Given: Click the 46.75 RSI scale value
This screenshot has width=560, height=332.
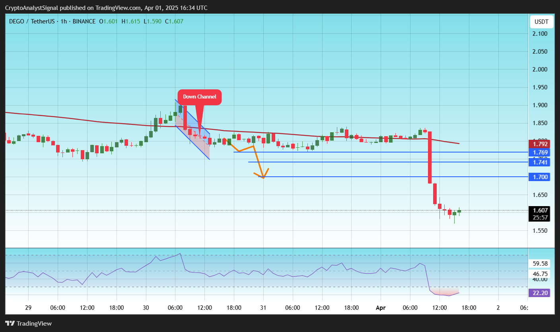Looking at the screenshot, I should click(x=540, y=274).
